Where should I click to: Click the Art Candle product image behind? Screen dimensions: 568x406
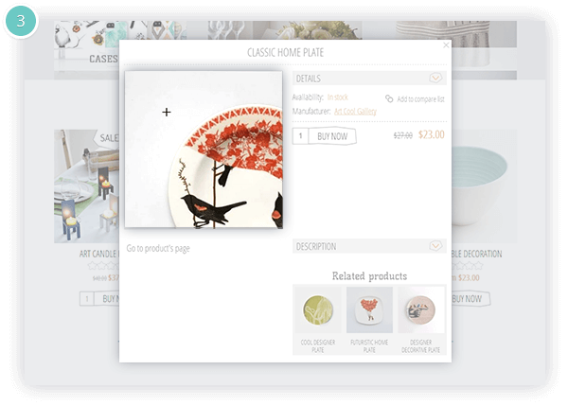[x=87, y=186]
